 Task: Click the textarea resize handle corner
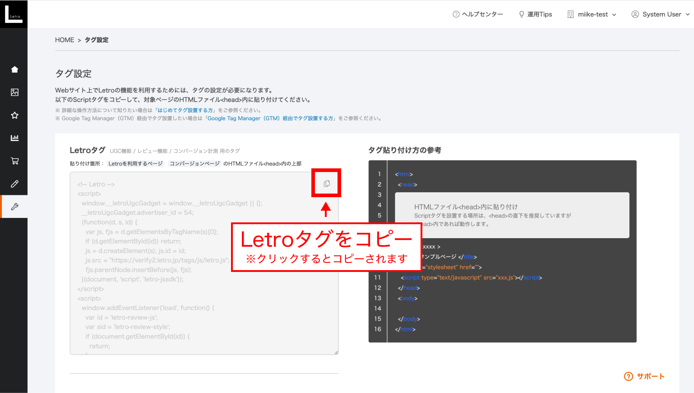click(336, 352)
